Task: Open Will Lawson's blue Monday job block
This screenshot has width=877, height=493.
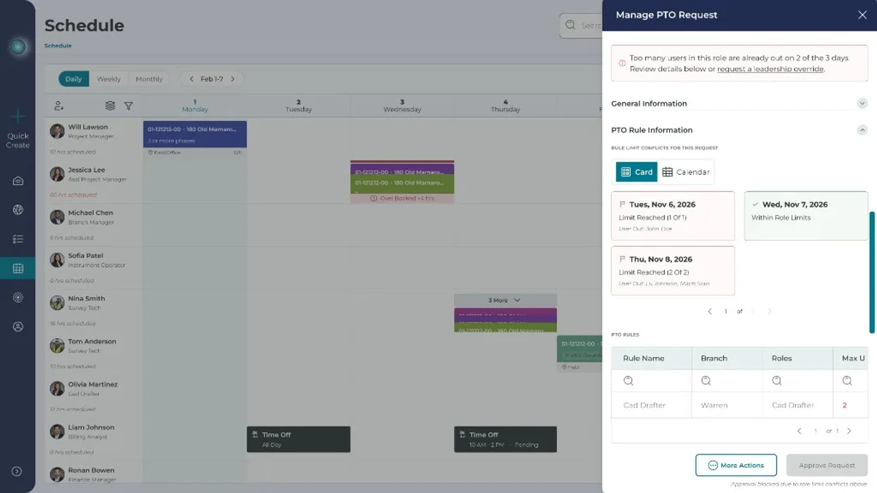Action: tap(195, 134)
